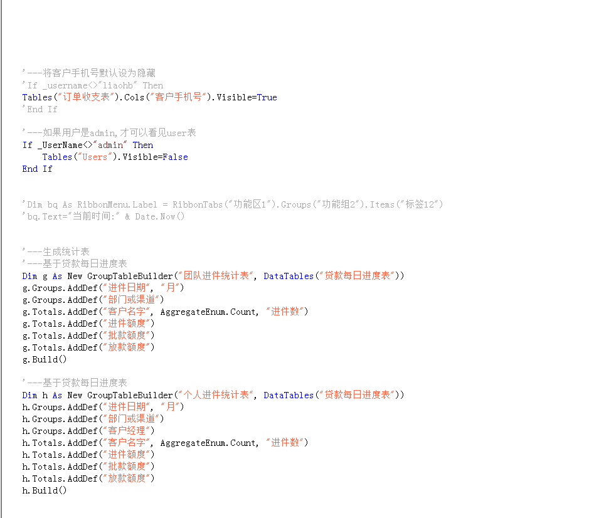Click the h.Build() line
Viewport: 594px width, 518px height.
coord(45,491)
